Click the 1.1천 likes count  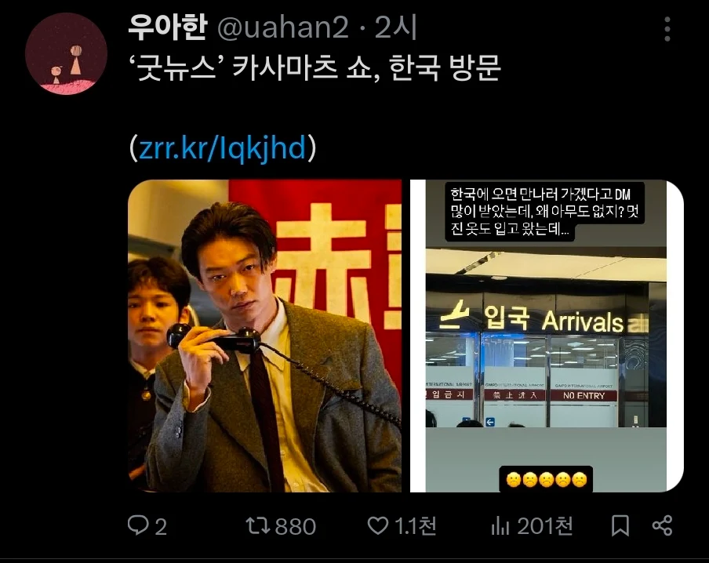click(x=415, y=526)
